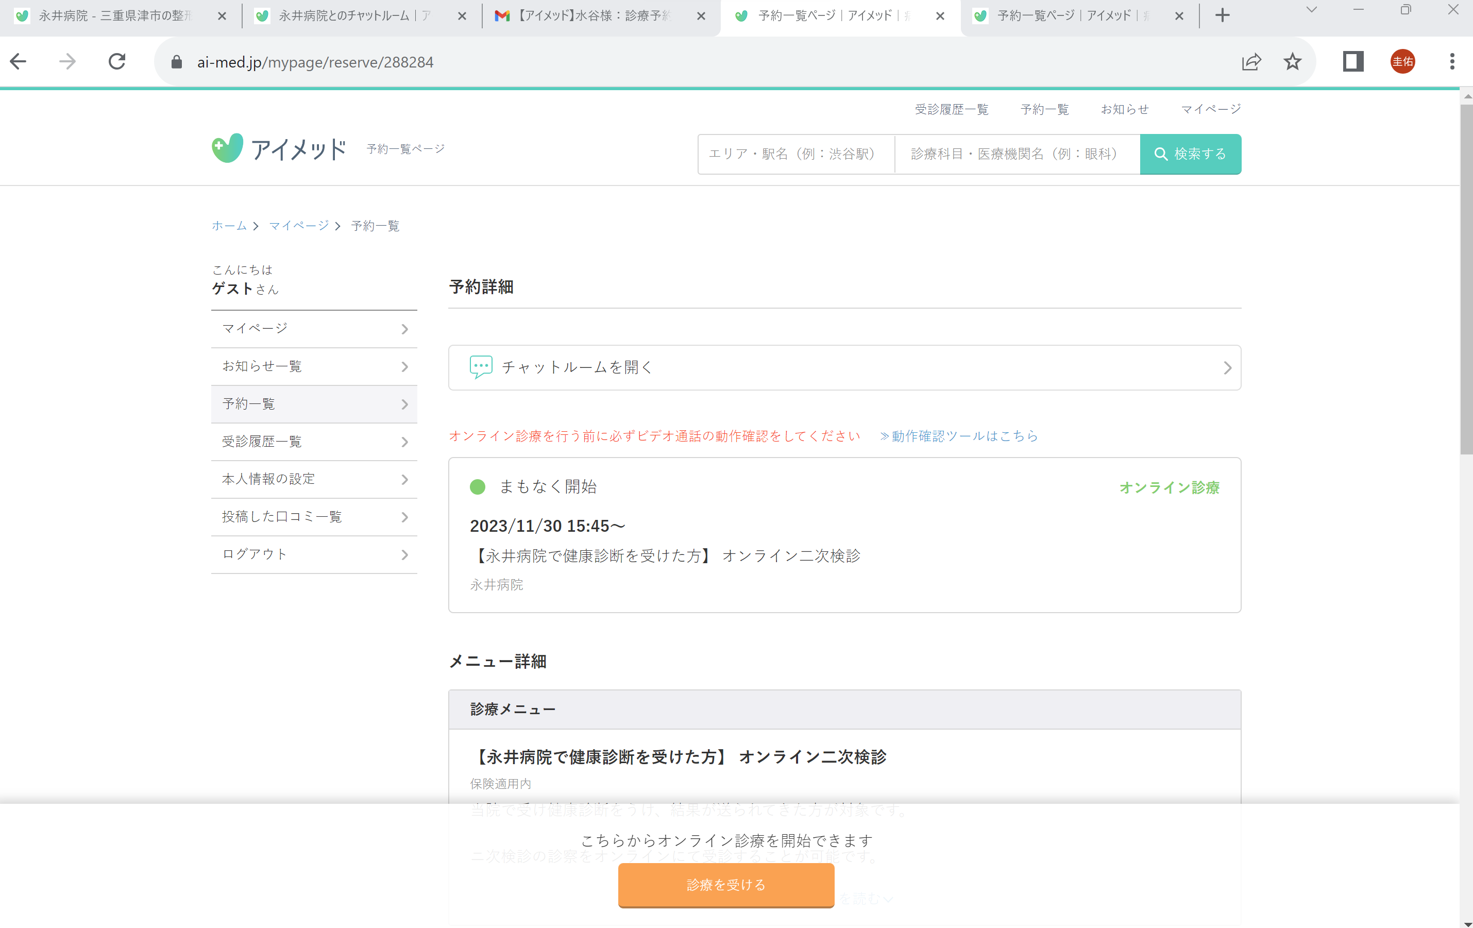Follow the ホーム breadcrumb link

(229, 226)
